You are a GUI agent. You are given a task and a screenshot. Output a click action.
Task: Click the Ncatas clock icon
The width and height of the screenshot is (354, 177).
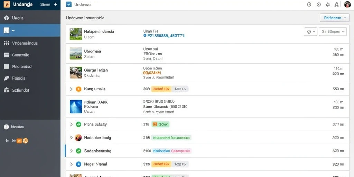coord(6,127)
